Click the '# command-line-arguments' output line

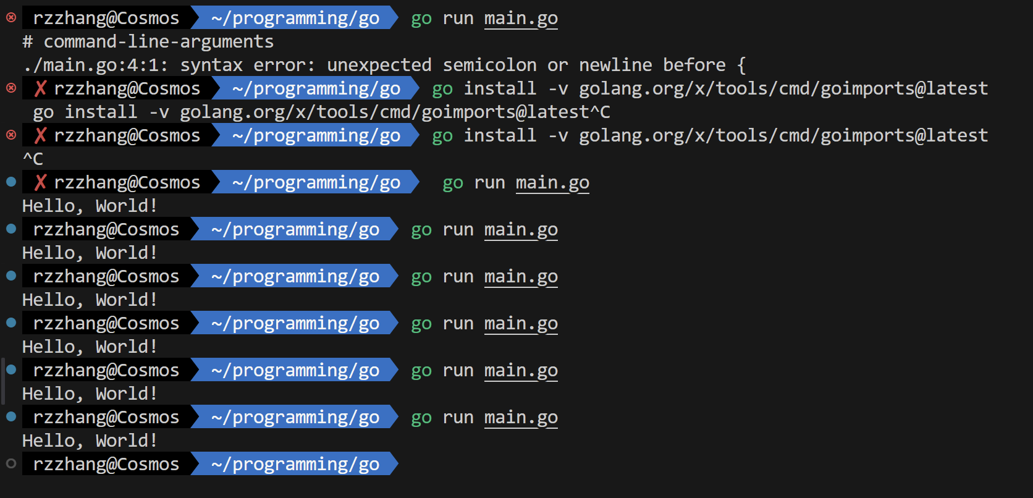tap(148, 41)
